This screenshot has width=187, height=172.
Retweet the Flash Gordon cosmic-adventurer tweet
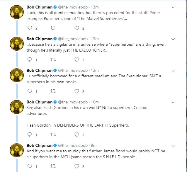pyautogui.click(x=53, y=134)
